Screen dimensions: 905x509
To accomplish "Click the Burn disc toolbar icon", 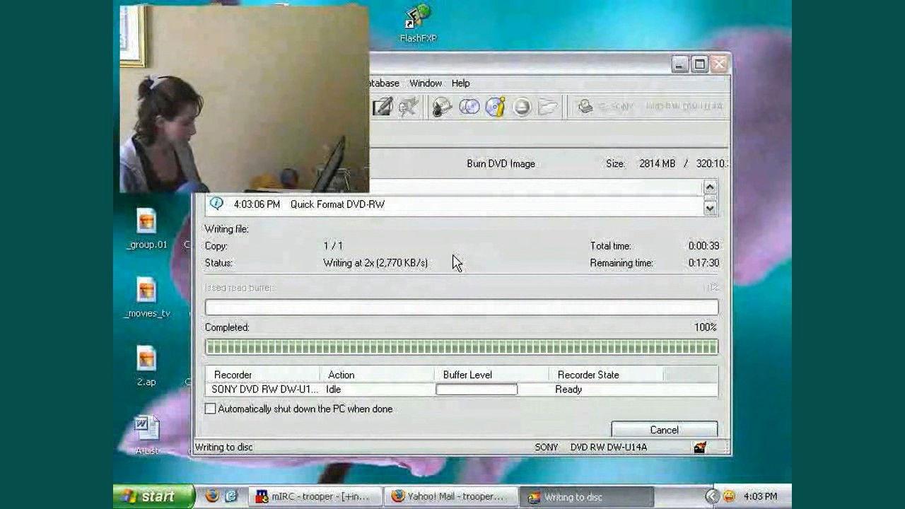I will pos(443,107).
